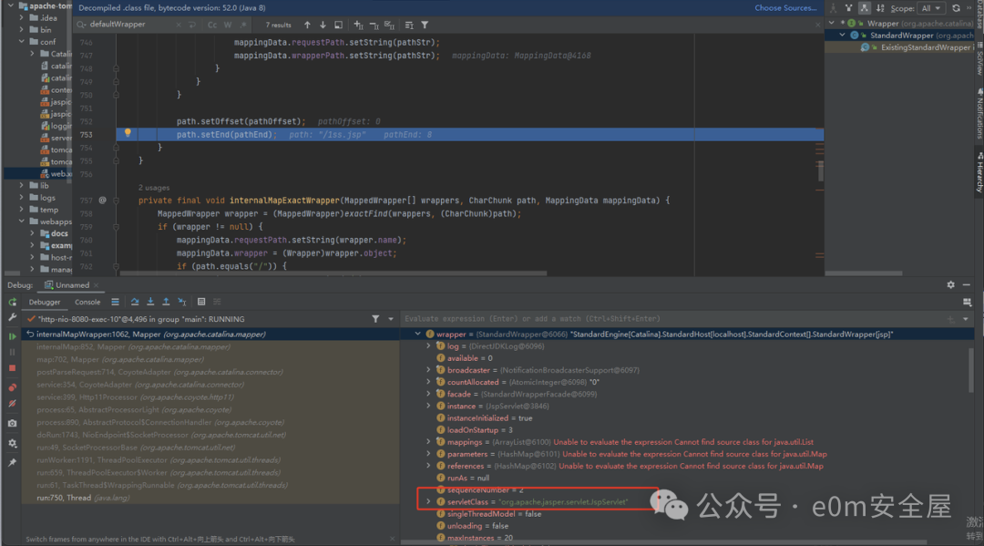Click Step Over debugger icon
This screenshot has width=984, height=546.
pyautogui.click(x=134, y=302)
